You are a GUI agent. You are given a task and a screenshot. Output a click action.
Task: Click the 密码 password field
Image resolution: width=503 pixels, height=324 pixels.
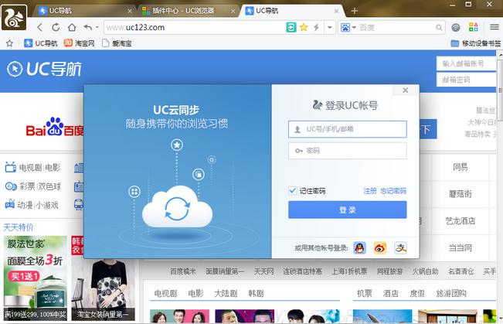point(348,151)
